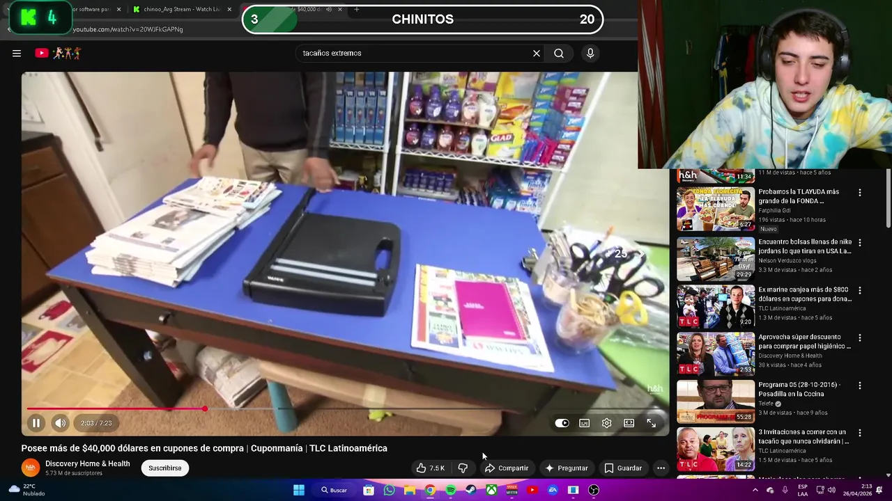Toggle autoplay switch in the player
The image size is (892, 501).
562,423
